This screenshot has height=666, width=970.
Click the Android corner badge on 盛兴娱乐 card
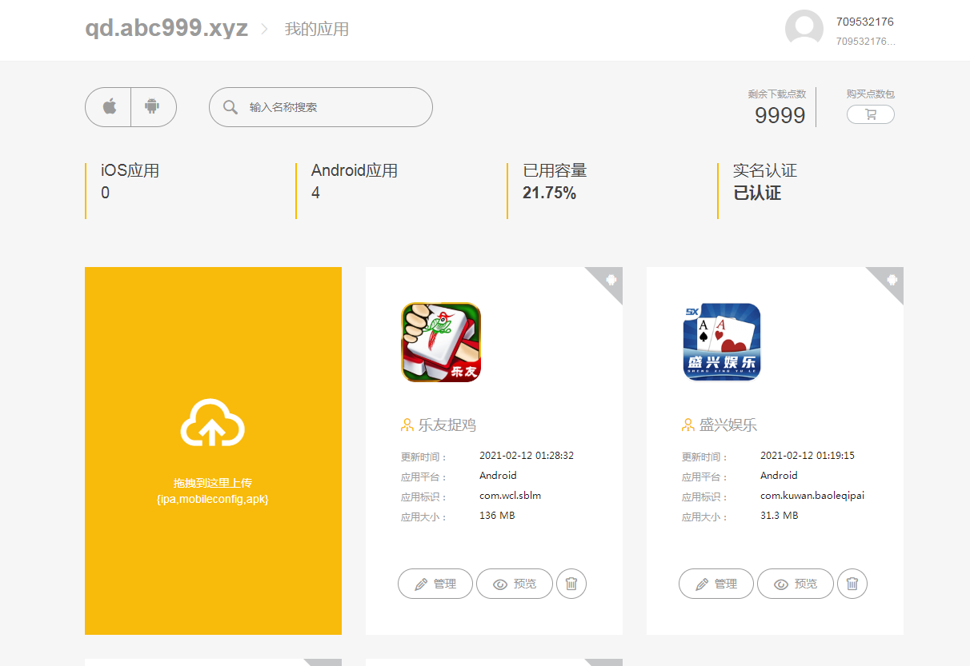891,280
